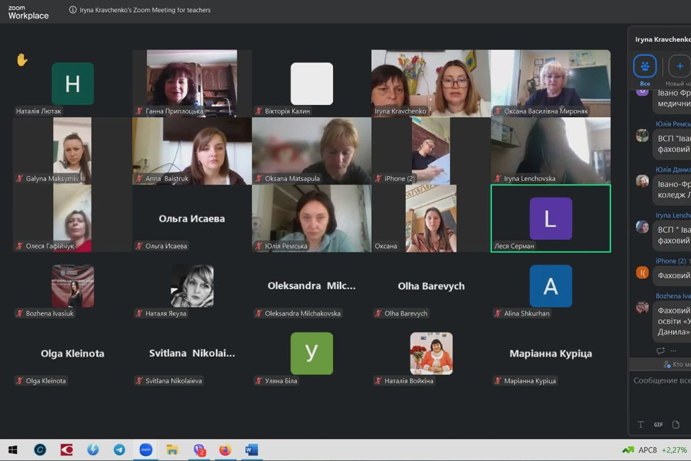This screenshot has height=461, width=691.
Task: Click sender name 'Iryna Lench...' in the chat
Action: pos(673,215)
